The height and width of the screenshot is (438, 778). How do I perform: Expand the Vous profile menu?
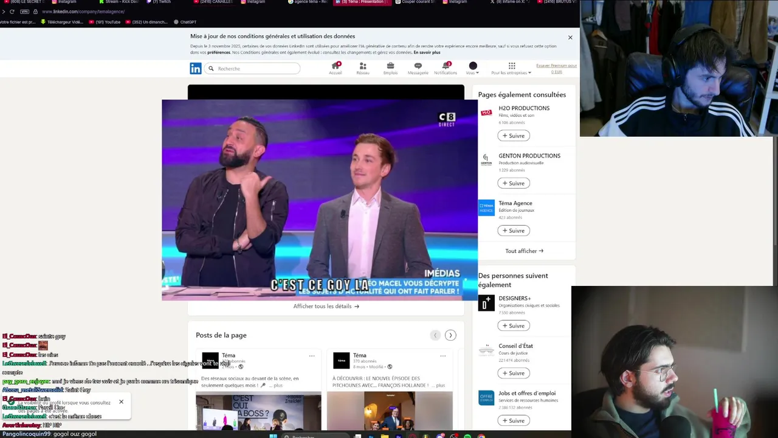(x=472, y=68)
